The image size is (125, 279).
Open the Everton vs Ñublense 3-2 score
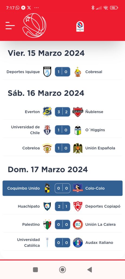pos(62,112)
